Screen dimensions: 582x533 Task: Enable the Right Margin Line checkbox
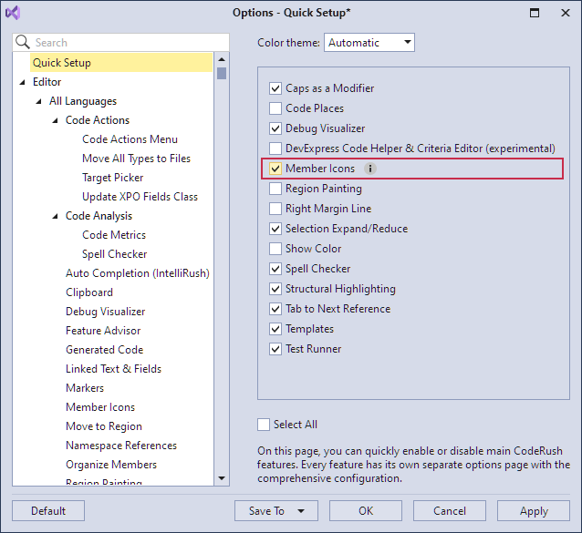point(275,209)
